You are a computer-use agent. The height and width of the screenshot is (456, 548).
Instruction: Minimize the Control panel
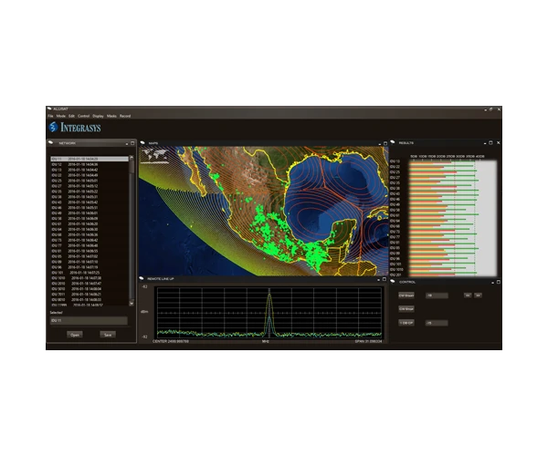pyautogui.click(x=493, y=282)
